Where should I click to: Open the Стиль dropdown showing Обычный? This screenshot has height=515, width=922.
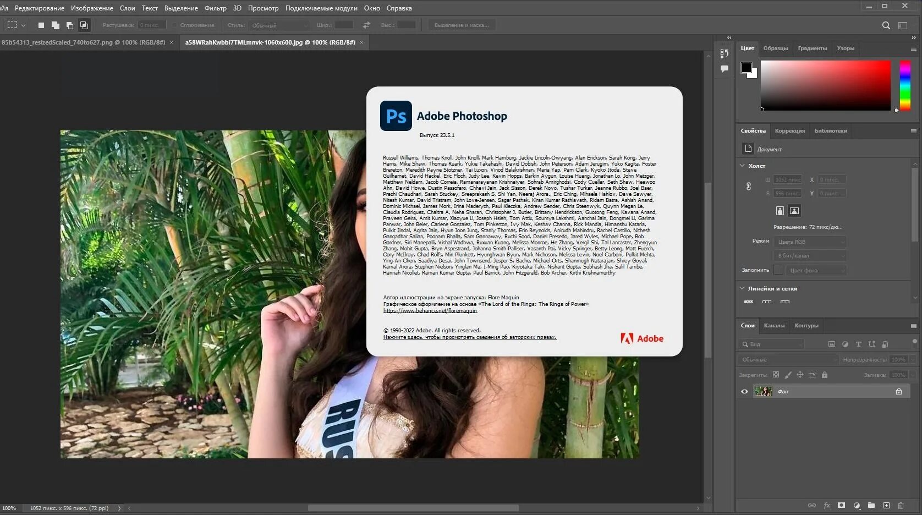point(279,25)
